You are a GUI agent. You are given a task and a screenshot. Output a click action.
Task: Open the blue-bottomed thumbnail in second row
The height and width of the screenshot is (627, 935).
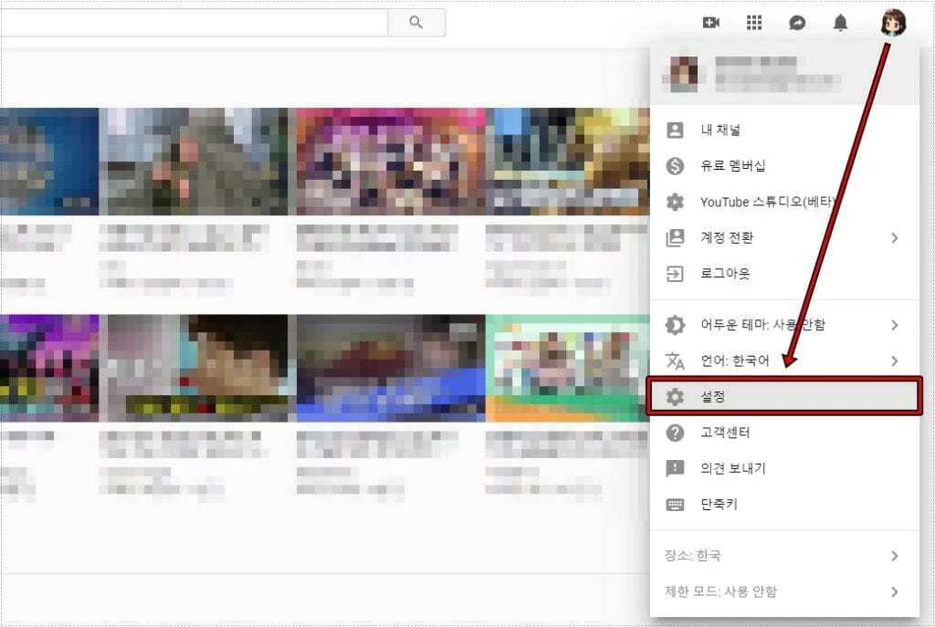click(391, 369)
